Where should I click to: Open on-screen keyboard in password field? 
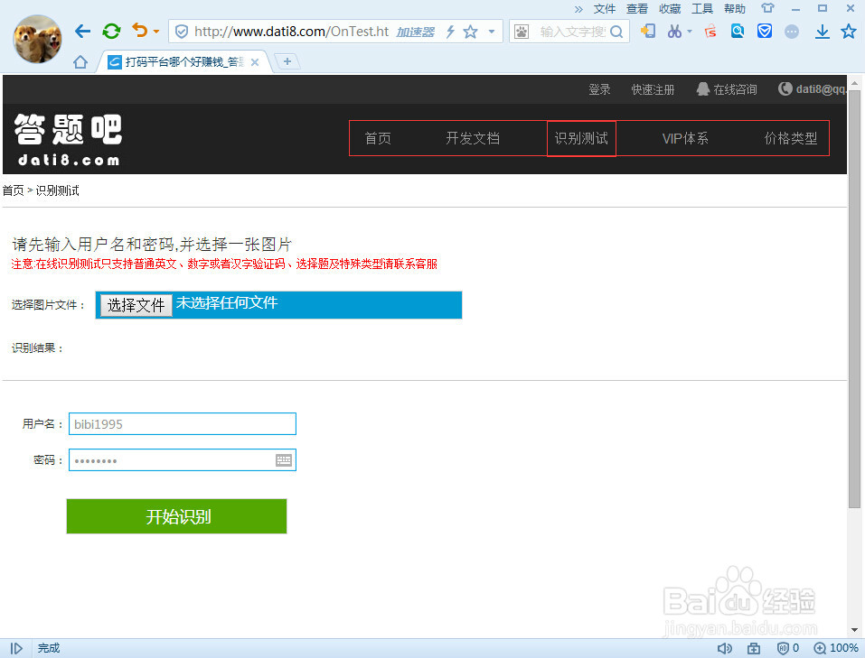click(x=284, y=459)
